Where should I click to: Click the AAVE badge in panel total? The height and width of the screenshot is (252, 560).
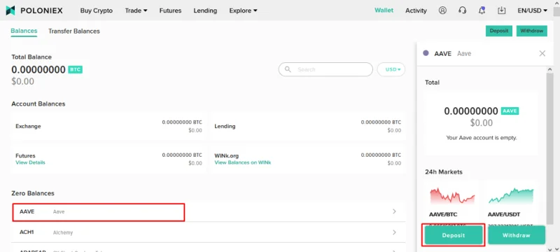(510, 111)
